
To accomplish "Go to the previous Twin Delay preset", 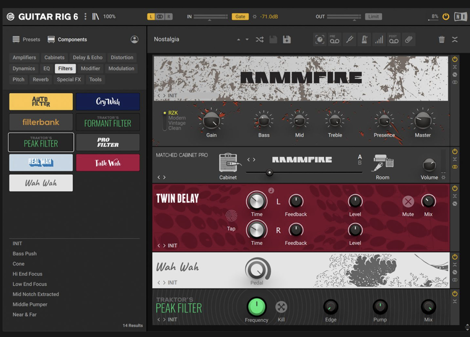I will pyautogui.click(x=159, y=246).
